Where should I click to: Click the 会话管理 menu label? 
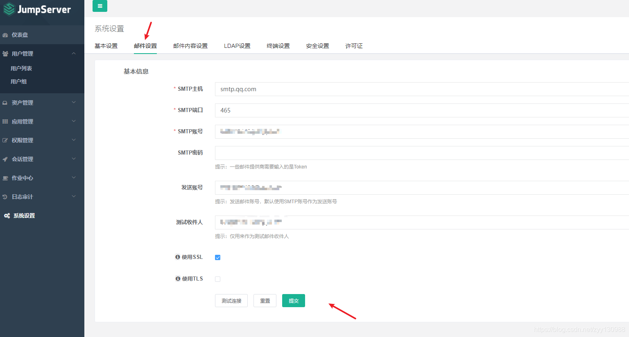(x=23, y=159)
